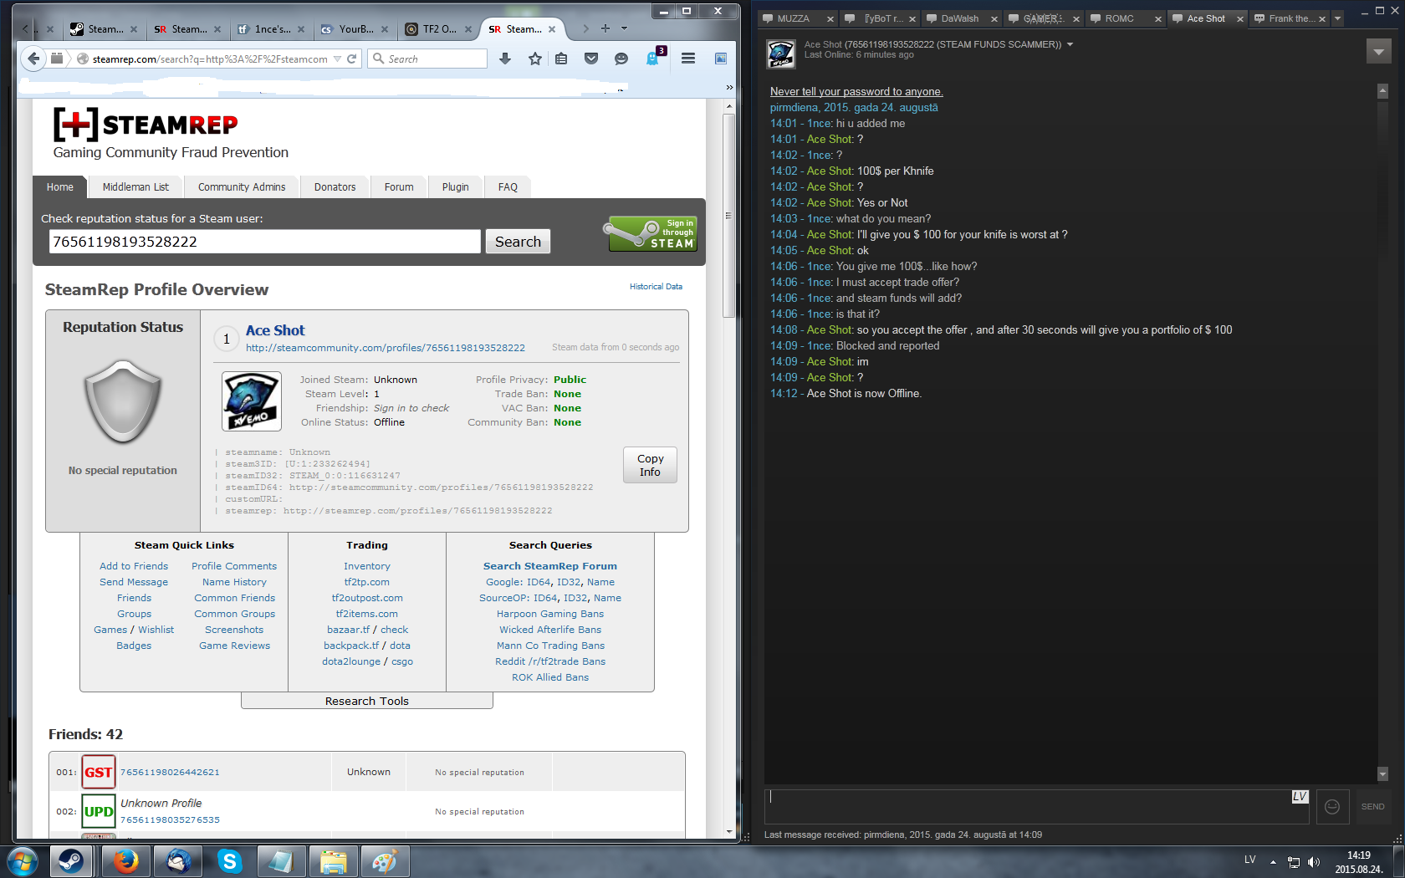This screenshot has height=878, width=1405.
Task: Go back using the browser back arrow
Action: tap(33, 59)
